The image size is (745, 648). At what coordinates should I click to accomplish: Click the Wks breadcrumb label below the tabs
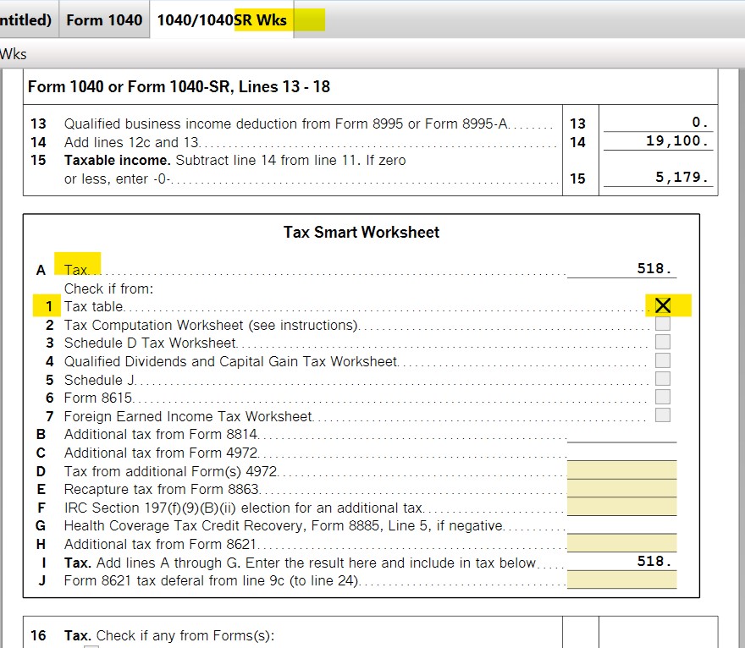pyautogui.click(x=14, y=54)
